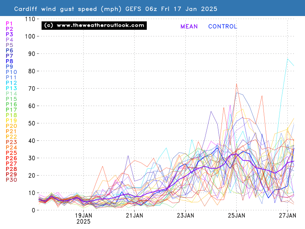This screenshot has height=229, width=305.
Task: Click the 70 y-axis value
Action: point(32,89)
